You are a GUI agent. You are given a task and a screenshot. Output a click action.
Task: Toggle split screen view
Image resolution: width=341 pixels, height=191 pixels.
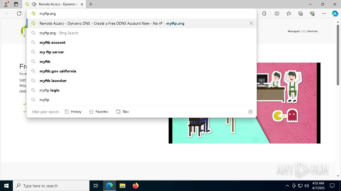pos(277,14)
